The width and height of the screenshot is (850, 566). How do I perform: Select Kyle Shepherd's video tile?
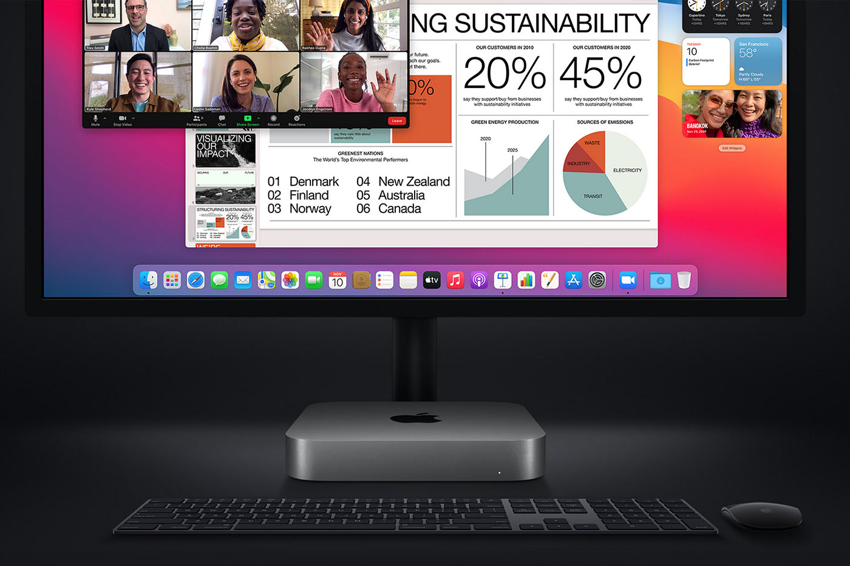click(x=138, y=82)
